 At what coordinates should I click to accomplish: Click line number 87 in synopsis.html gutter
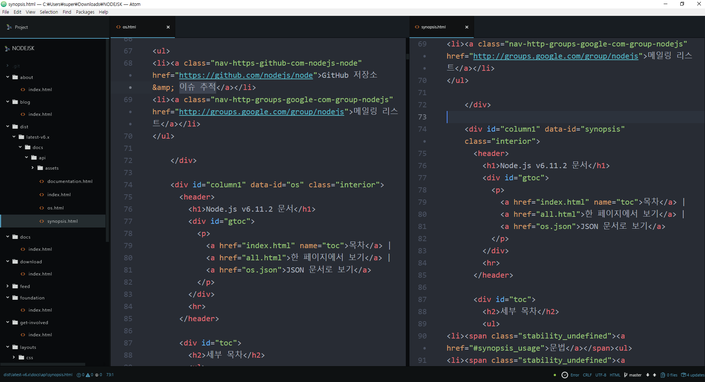422,299
